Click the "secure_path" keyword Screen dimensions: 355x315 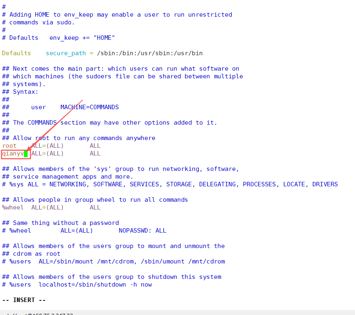(x=66, y=54)
